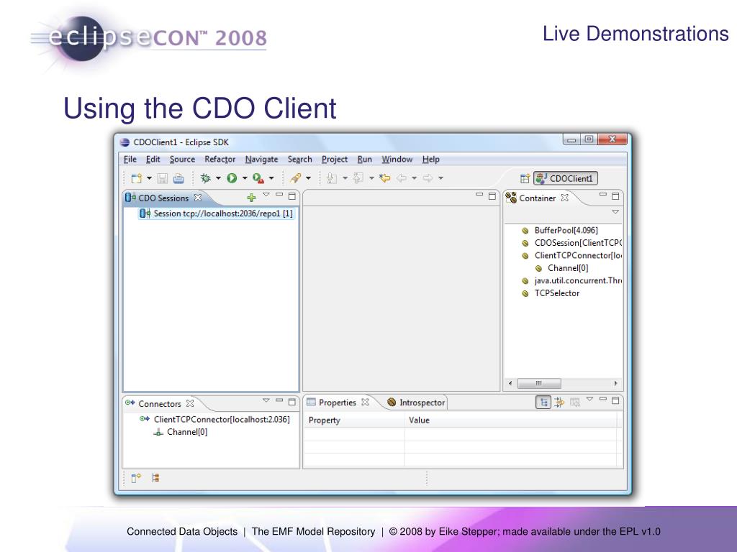Viewport: 737px width, 552px height.
Task: Click the External Tools run icon
Action: [x=258, y=178]
